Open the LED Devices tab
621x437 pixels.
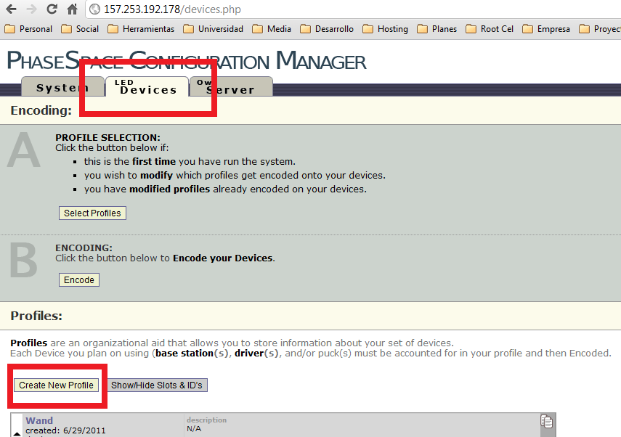pos(147,86)
